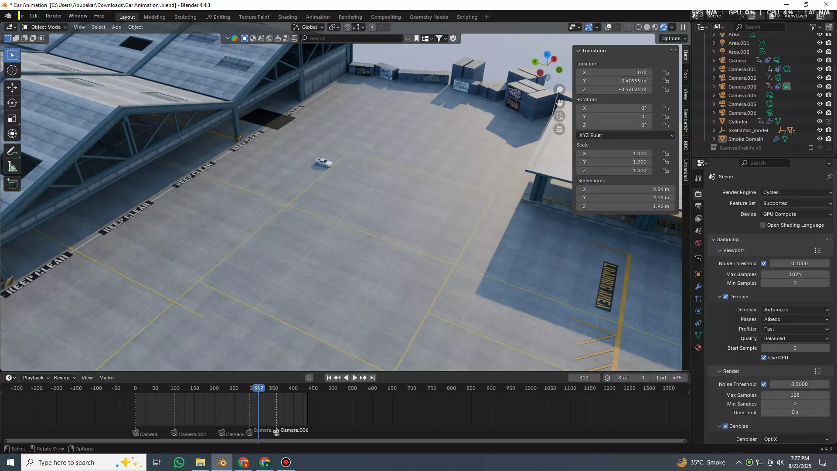Activate the Add Cube tool
The width and height of the screenshot is (837, 471).
tap(12, 184)
